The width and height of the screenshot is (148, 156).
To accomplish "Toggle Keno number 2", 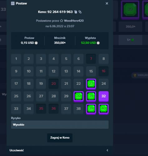I will (x=29, y=59).
